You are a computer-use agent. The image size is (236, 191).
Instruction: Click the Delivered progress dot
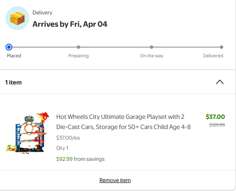coord(222,47)
